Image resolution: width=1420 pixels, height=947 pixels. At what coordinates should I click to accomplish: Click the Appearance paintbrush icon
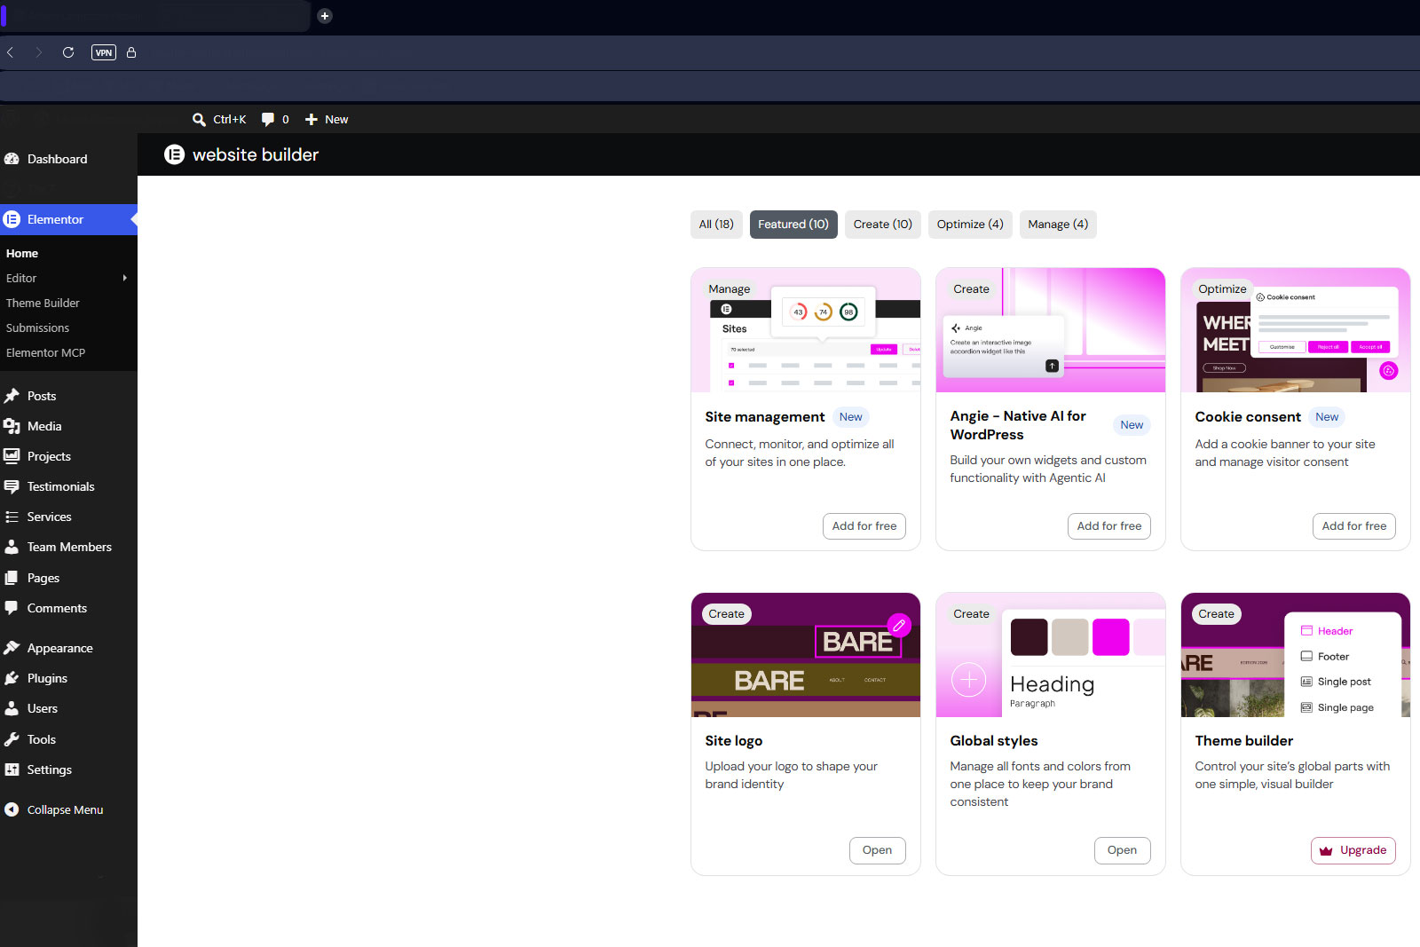click(x=12, y=648)
